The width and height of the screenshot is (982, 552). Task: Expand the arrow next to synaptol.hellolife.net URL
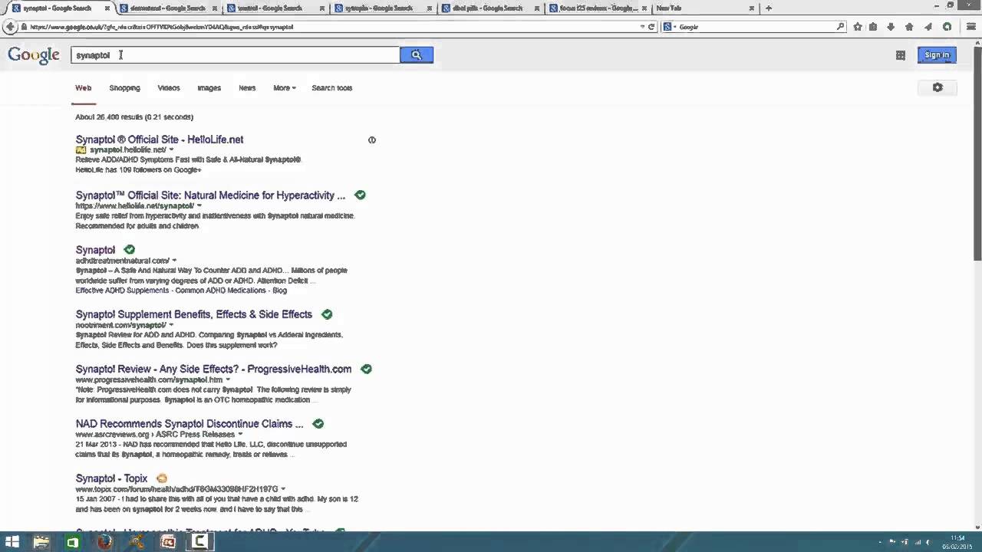click(x=171, y=150)
